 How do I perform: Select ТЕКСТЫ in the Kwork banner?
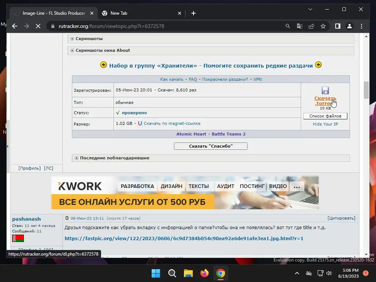(199, 186)
